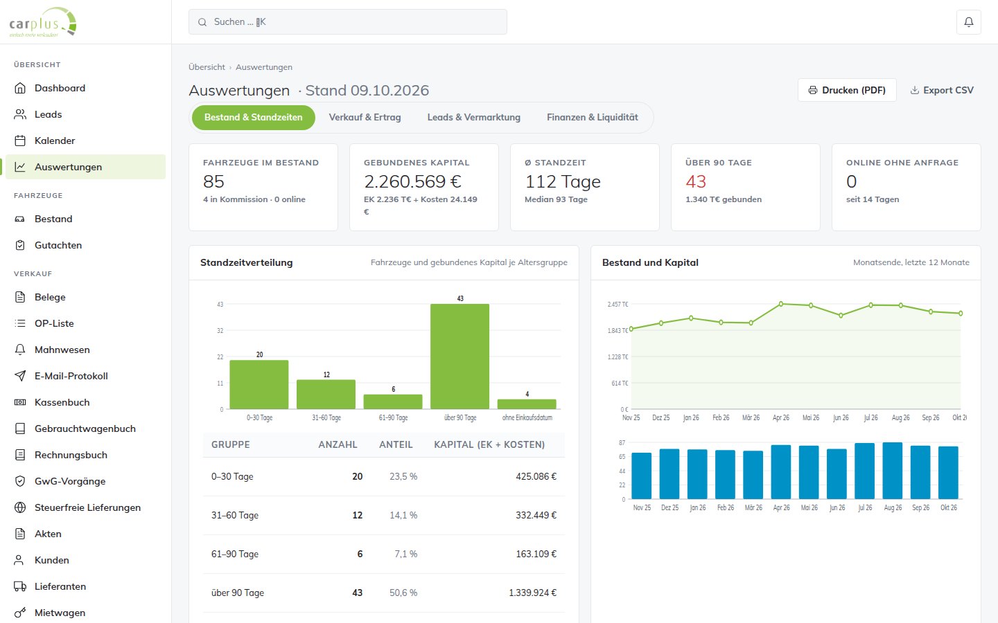The height and width of the screenshot is (623, 998).
Task: Click the E-Mail-Protokoll paper plane icon
Action: pos(20,376)
